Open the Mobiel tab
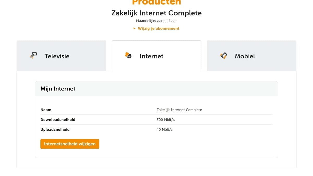The width and height of the screenshot is (313, 176). (x=245, y=56)
